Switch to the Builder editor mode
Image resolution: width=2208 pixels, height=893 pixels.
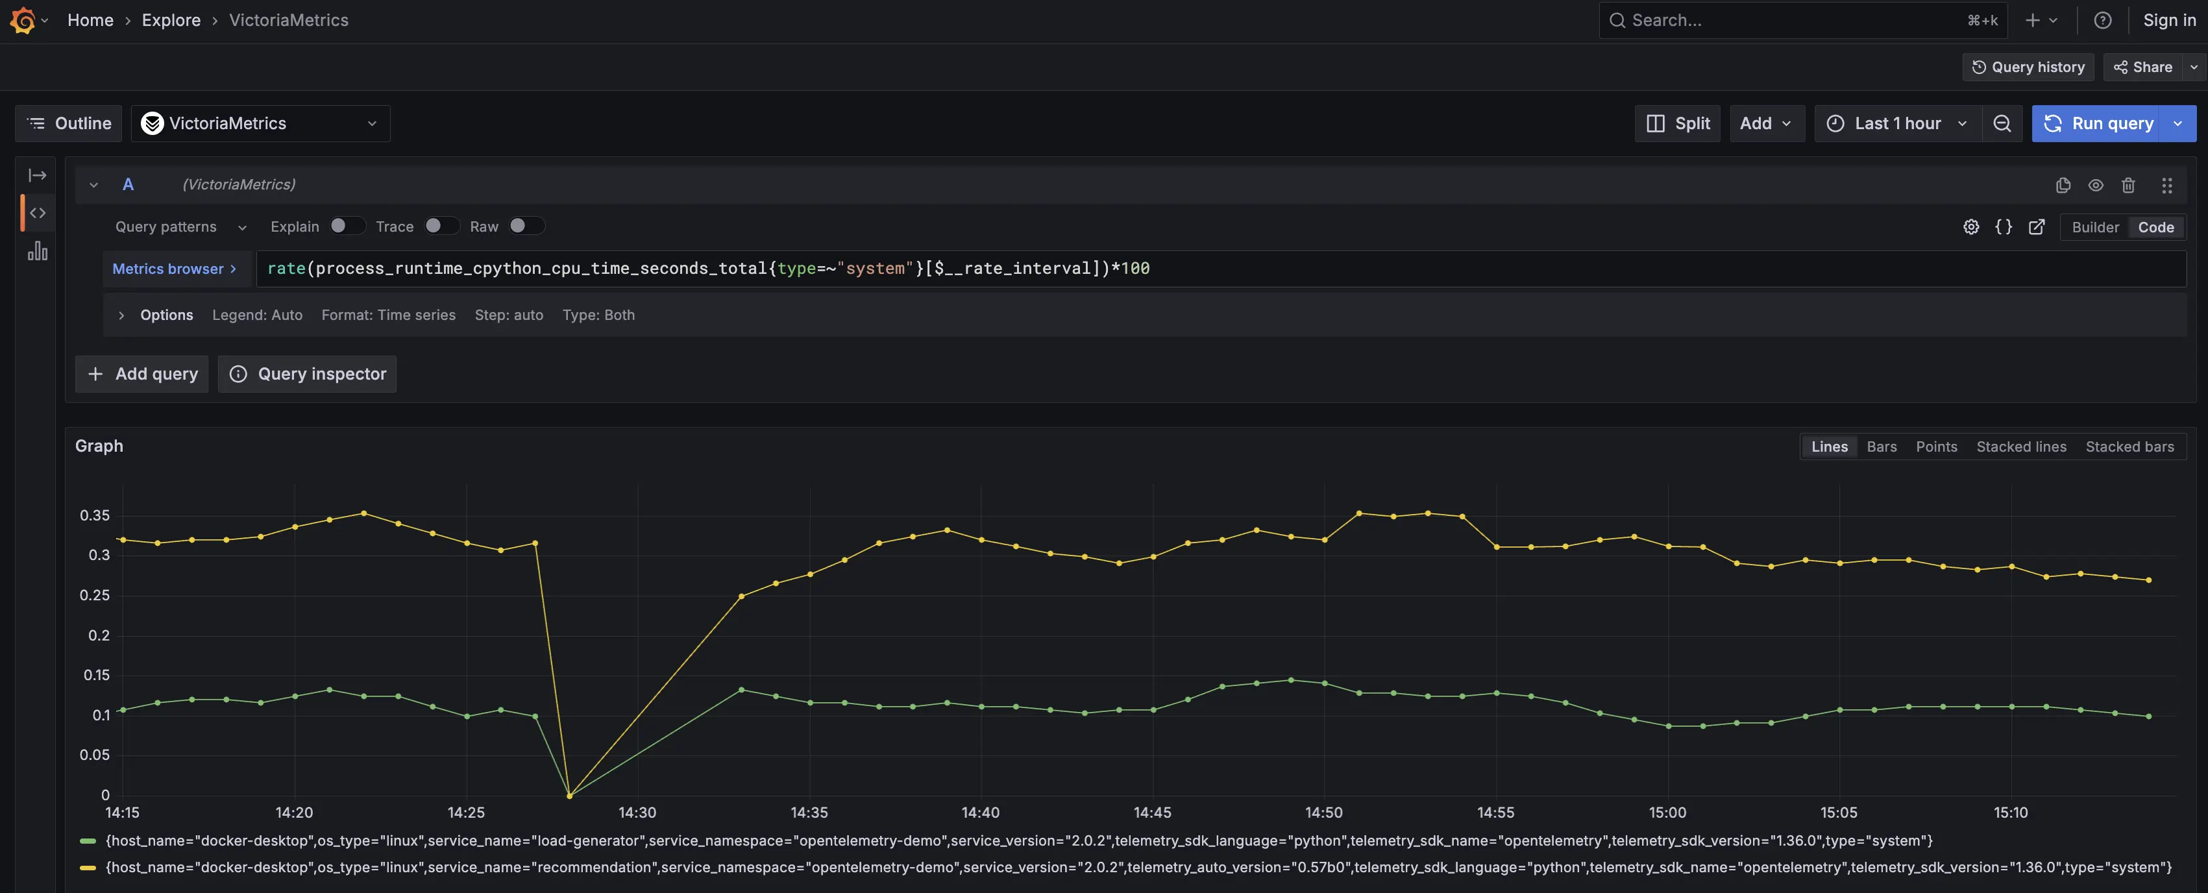point(2094,227)
